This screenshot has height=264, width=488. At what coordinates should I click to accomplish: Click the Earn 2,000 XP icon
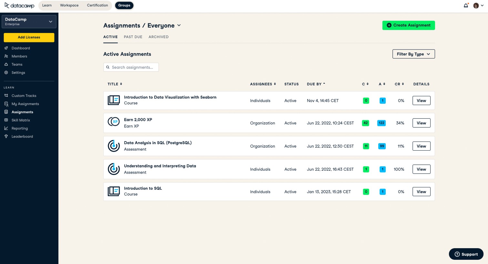pos(114,122)
